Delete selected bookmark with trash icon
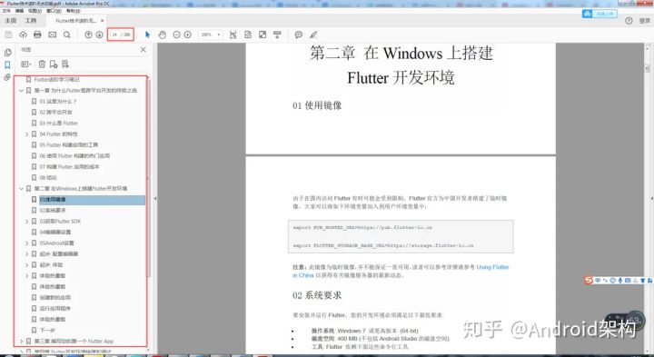The height and width of the screenshot is (357, 654). coord(42,64)
